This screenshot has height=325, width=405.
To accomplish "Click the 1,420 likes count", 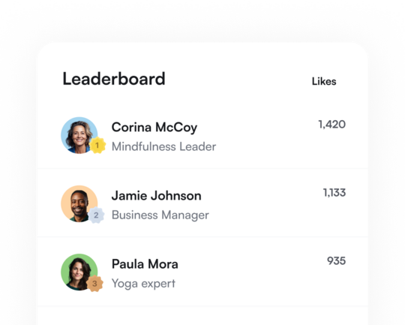I will pos(332,125).
